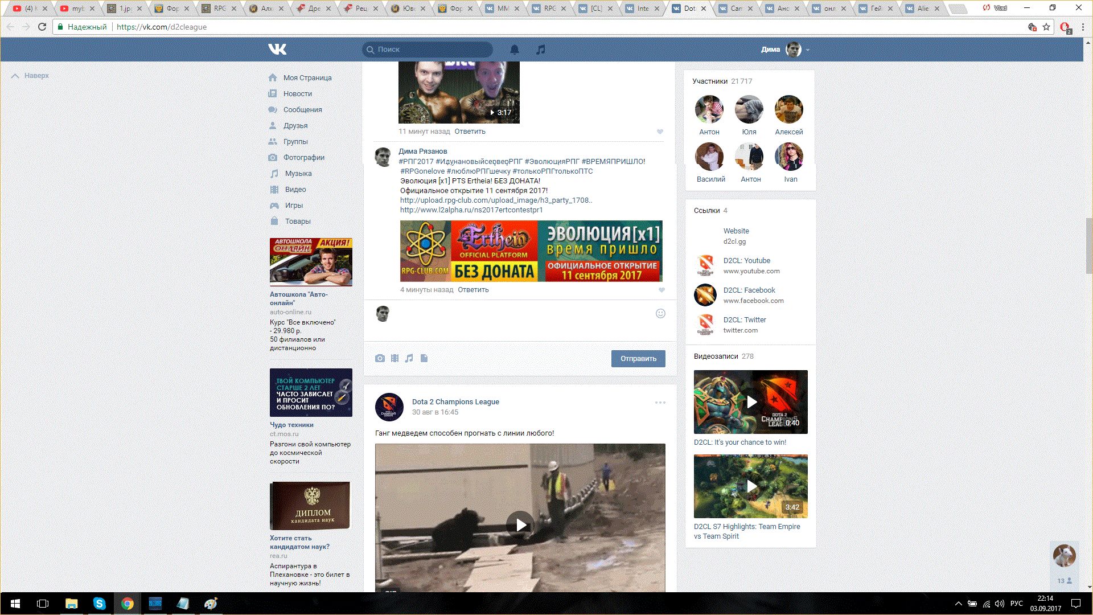1093x615 pixels.
Task: Open Dota 2 Champions League post title
Action: (x=455, y=402)
